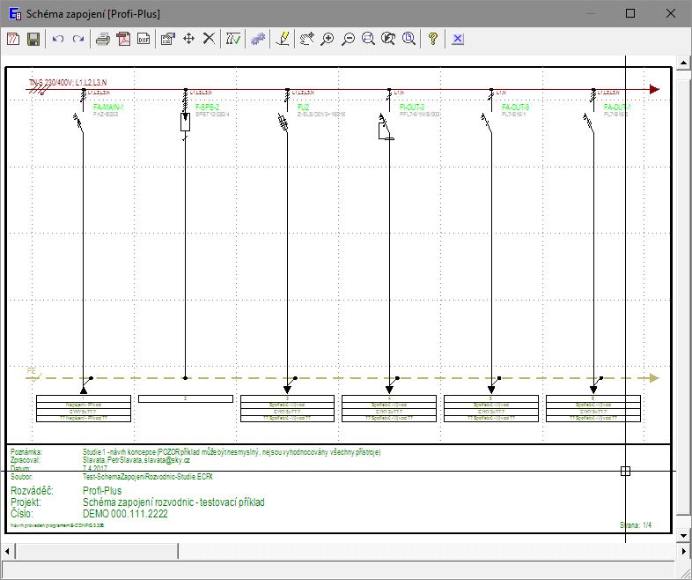Click the application icon in title bar
Image resolution: width=692 pixels, height=580 pixels.
coord(15,14)
